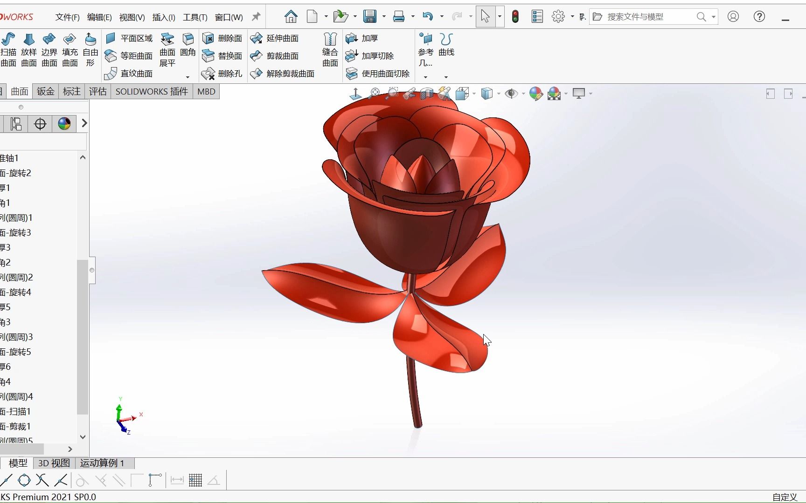
Task: Click the 使用曲面切除 cut with surface tool
Action: pos(378,74)
